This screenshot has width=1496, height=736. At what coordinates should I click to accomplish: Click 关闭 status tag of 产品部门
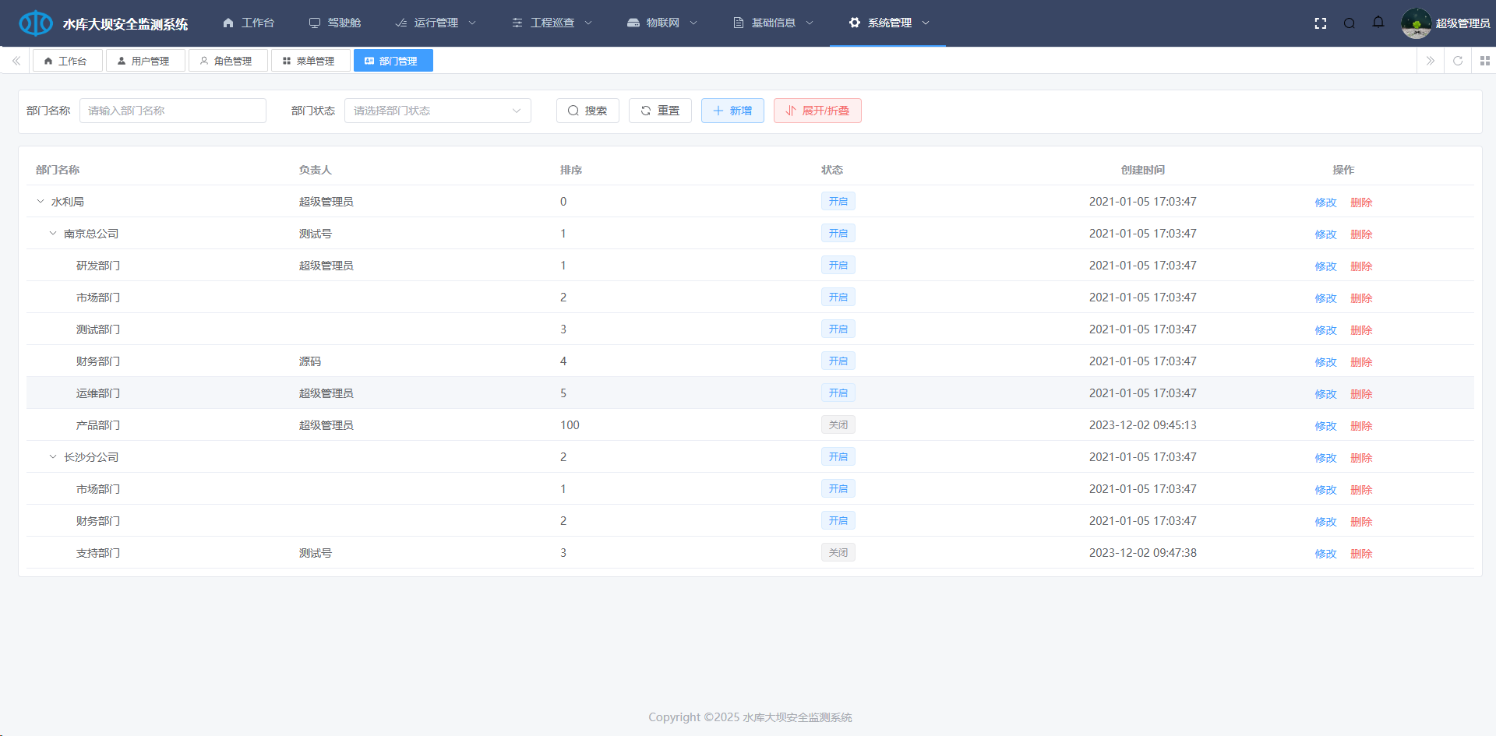(x=838, y=424)
